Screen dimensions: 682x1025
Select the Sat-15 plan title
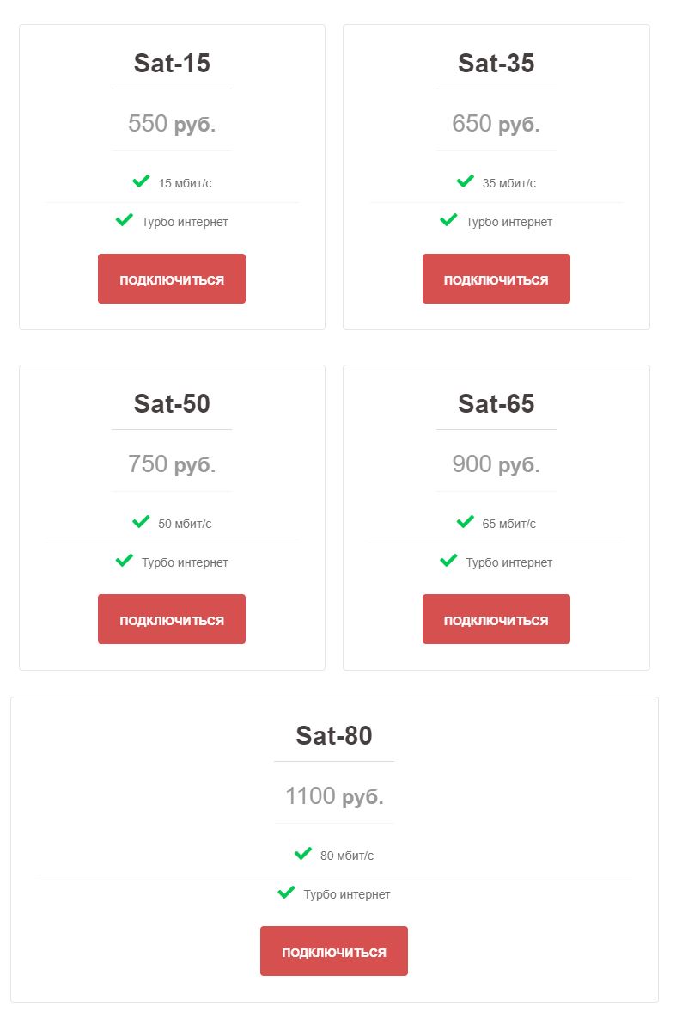point(172,64)
